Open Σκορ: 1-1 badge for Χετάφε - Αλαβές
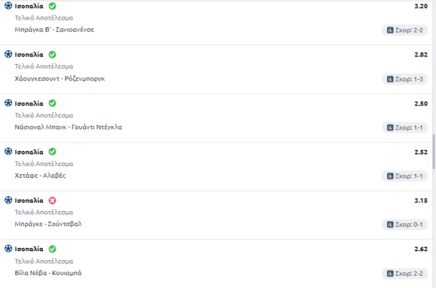 coord(405,176)
